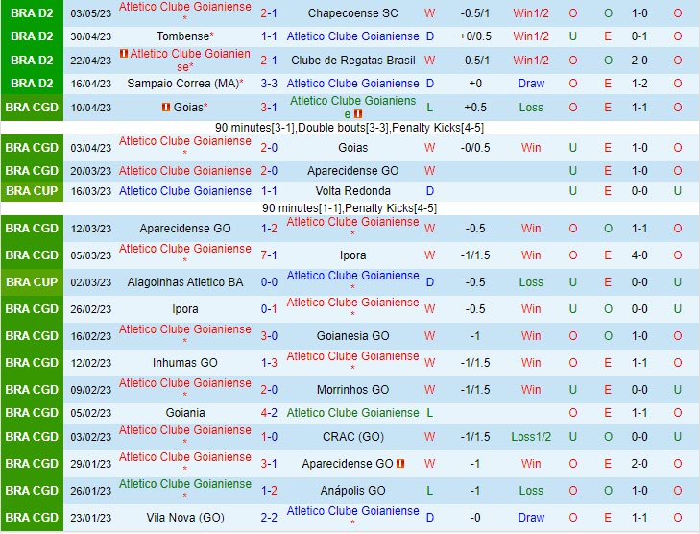Click the handicap +0.5 on 10/04/23 Goias row
The width and height of the screenshot is (700, 534).
click(475, 108)
